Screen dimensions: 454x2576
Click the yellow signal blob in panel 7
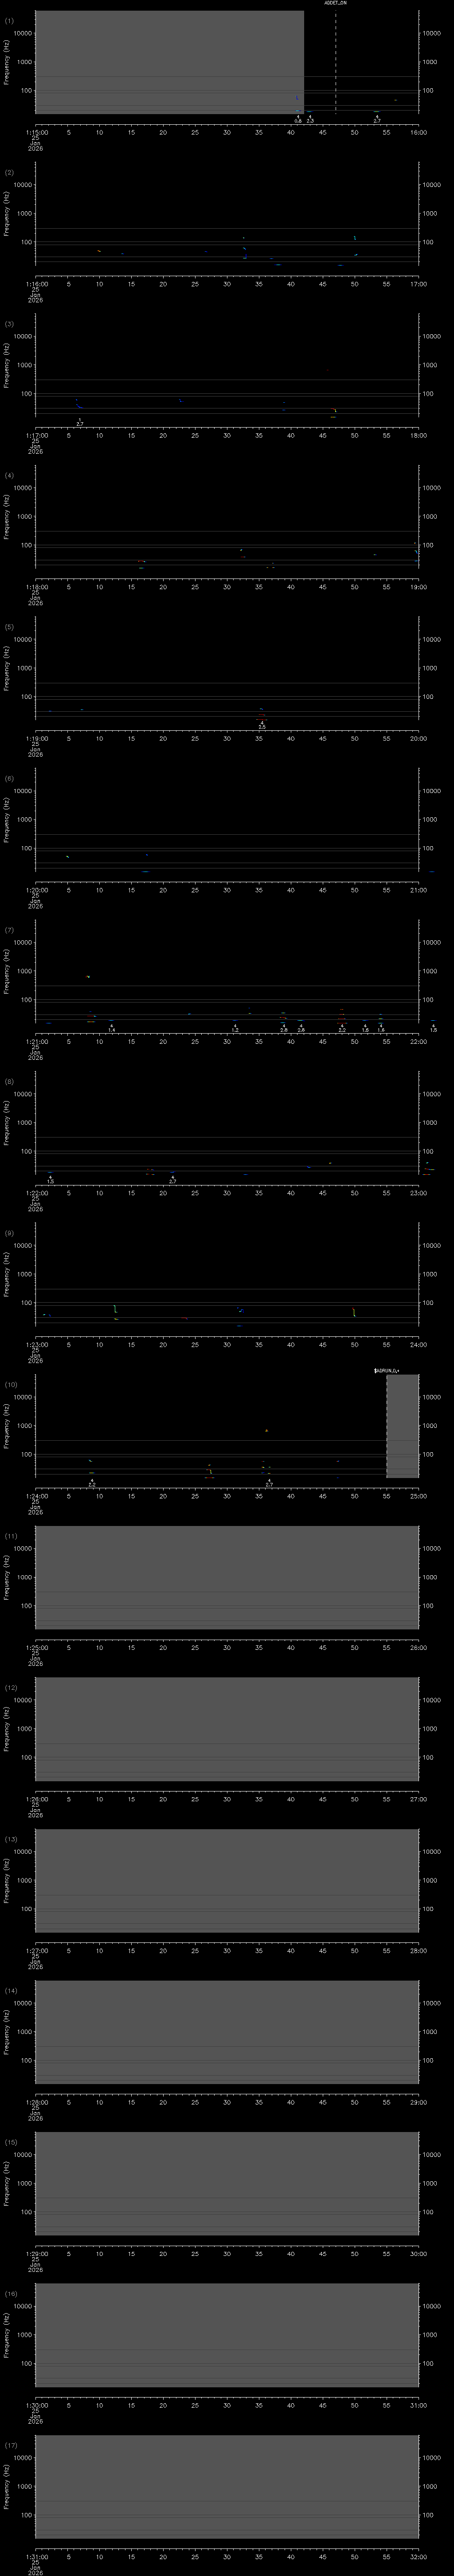[x=88, y=976]
